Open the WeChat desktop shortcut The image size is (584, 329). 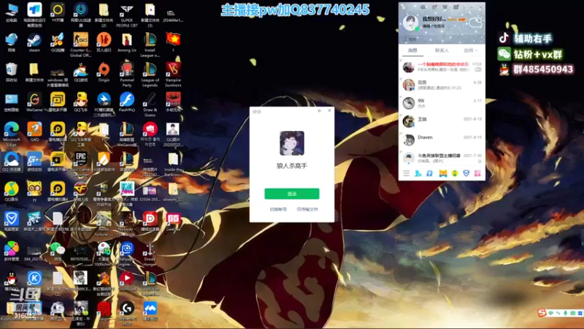(x=58, y=252)
